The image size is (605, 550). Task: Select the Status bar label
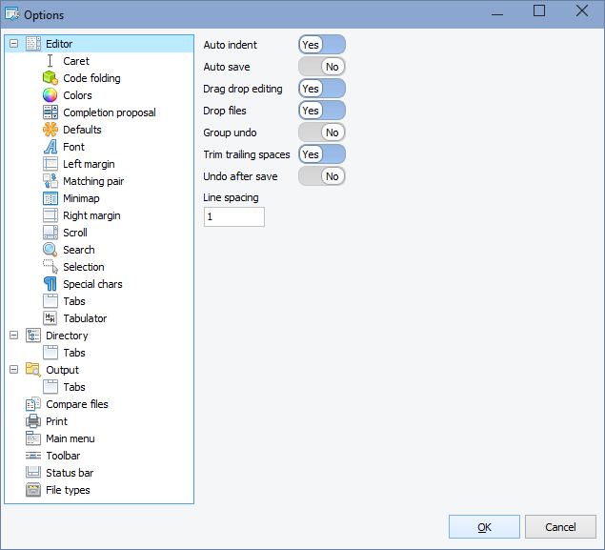(70, 473)
